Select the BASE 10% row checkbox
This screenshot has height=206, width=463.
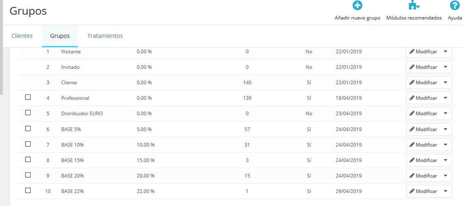click(28, 144)
